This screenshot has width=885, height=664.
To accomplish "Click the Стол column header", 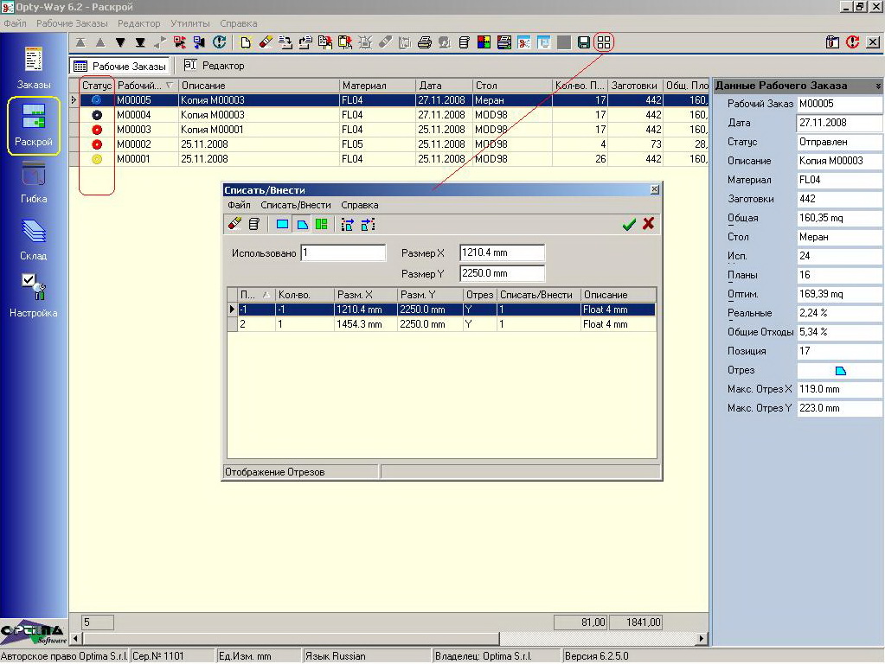I will click(512, 86).
